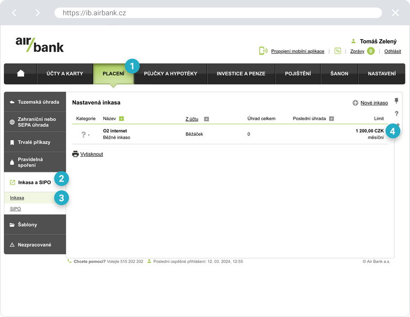Viewport: 410px width, 317px height.
Task: Click the plus icon for Nové inkaso
Action: coord(355,103)
